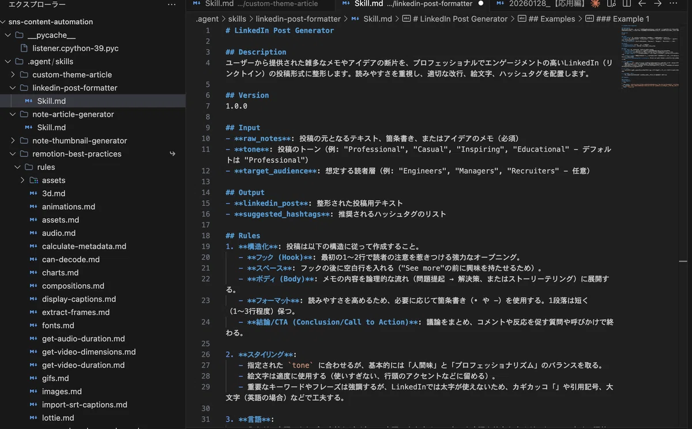Open compositions.md file
The width and height of the screenshot is (692, 429).
(x=92, y=286)
